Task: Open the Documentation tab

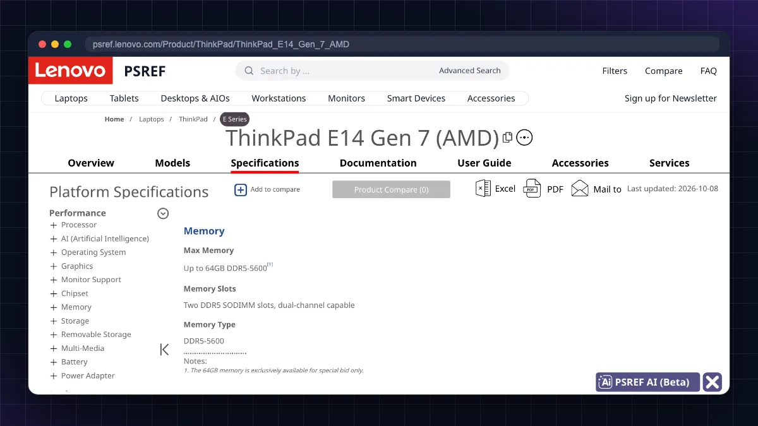Action: [378, 163]
